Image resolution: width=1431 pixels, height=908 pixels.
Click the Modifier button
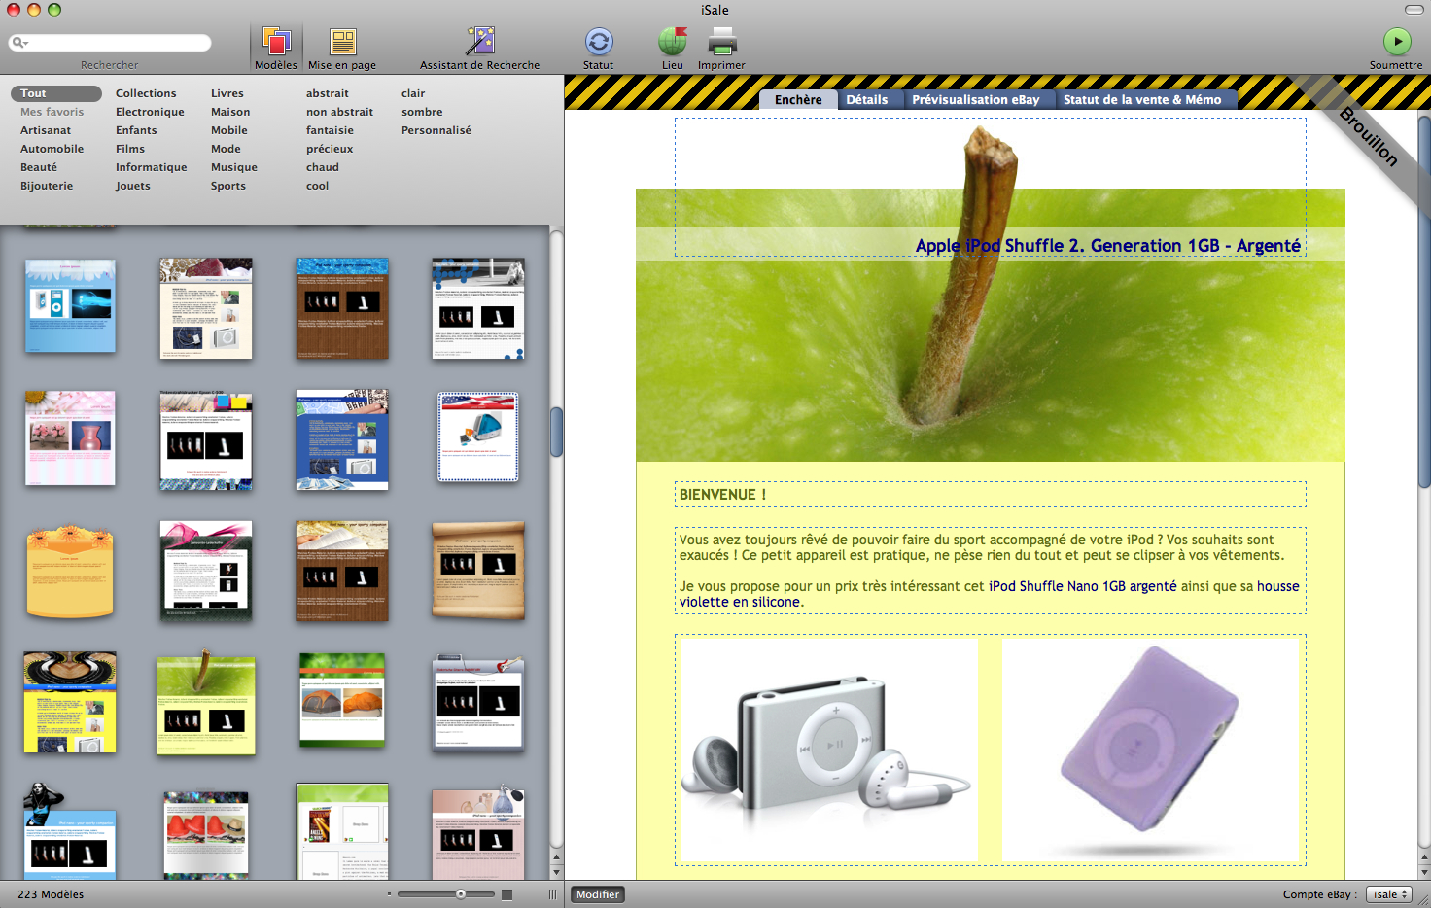pyautogui.click(x=597, y=894)
